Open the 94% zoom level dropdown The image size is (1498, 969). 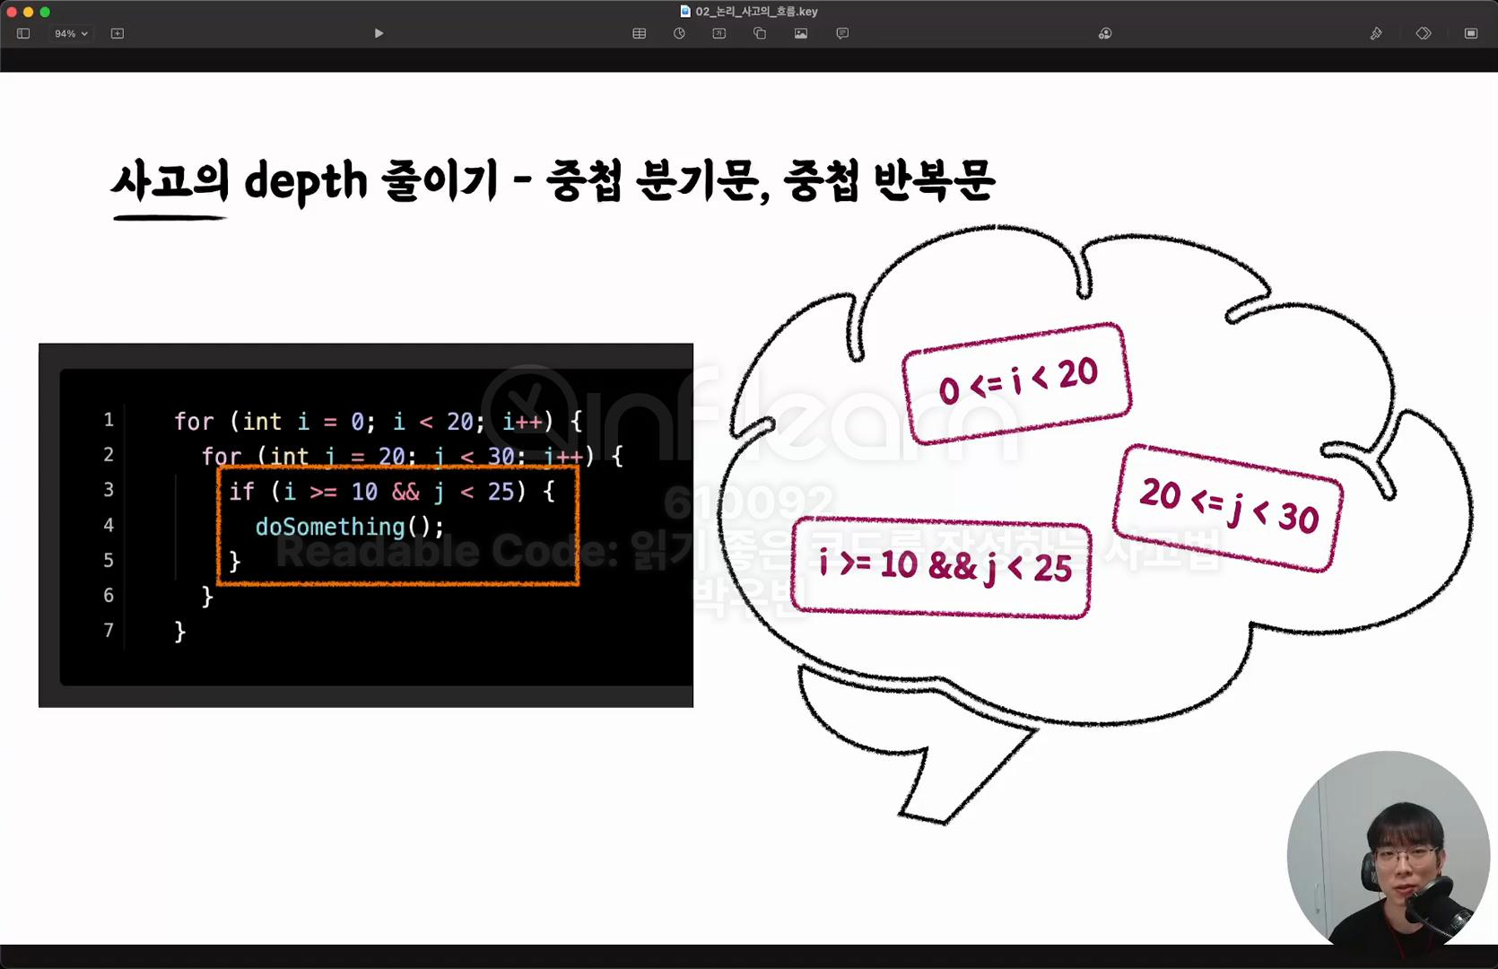pyautogui.click(x=71, y=33)
